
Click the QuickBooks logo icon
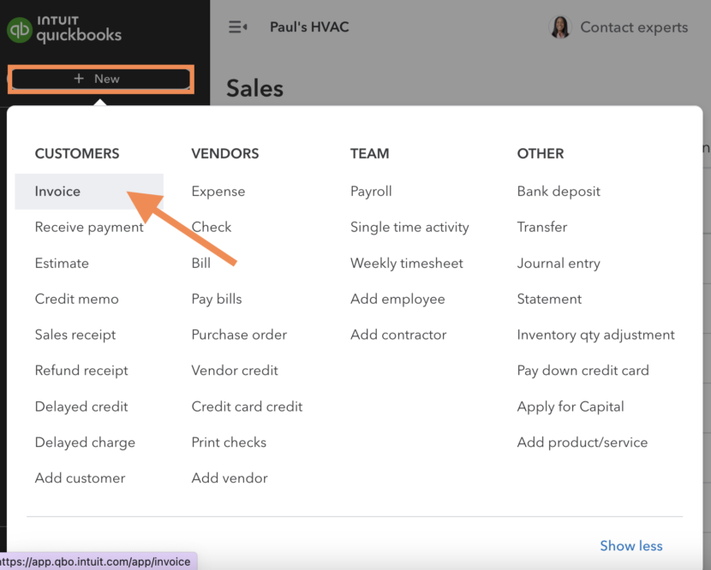[x=21, y=28]
